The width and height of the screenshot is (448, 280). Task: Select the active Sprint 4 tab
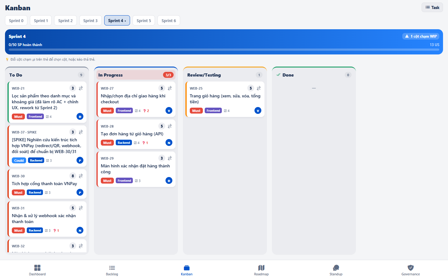click(x=117, y=21)
